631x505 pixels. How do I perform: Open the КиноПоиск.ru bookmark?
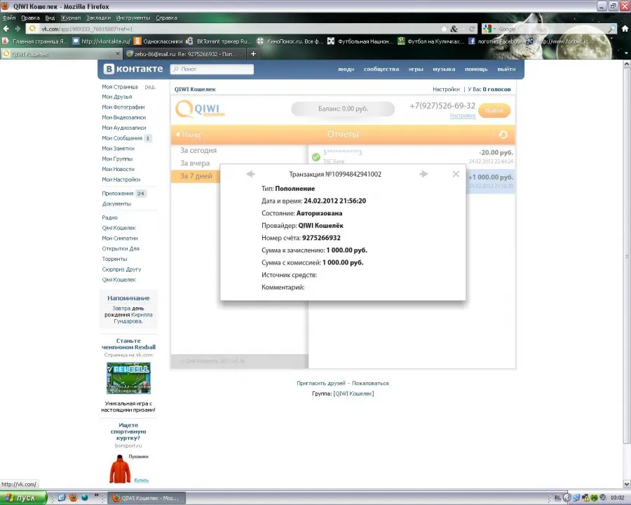290,41
